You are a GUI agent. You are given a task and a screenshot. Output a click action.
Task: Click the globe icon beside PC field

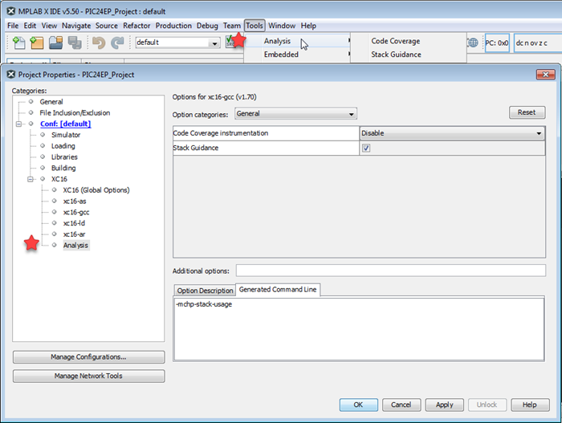473,43
